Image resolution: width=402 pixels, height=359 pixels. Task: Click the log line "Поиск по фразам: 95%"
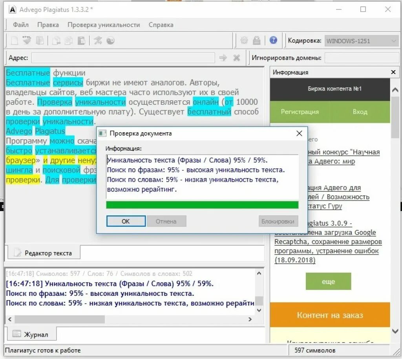(100, 293)
